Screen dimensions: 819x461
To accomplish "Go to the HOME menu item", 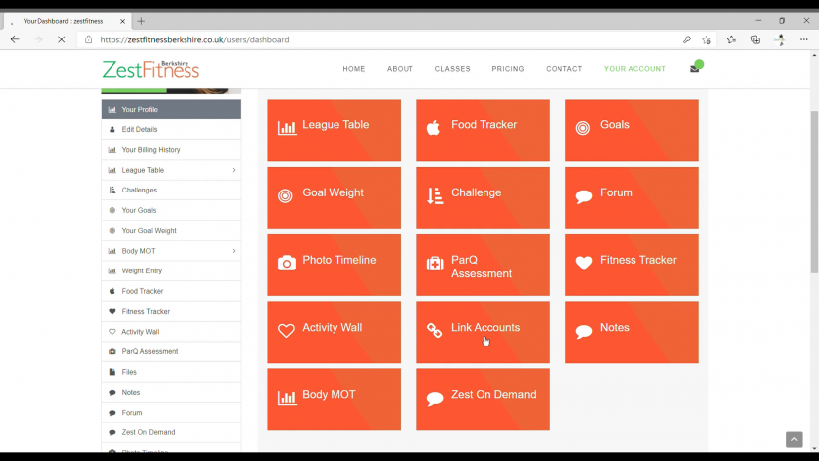I will (354, 69).
